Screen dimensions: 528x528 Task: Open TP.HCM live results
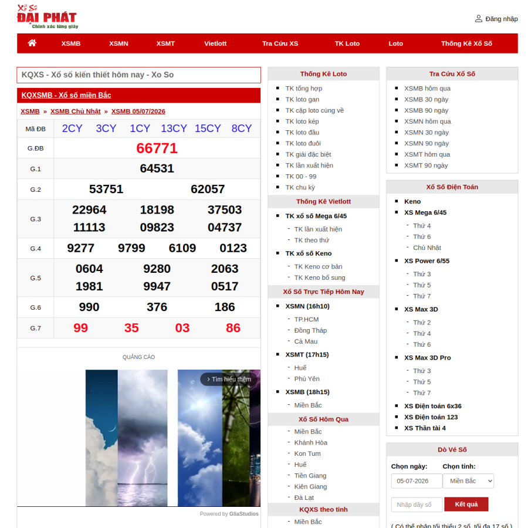[306, 320]
